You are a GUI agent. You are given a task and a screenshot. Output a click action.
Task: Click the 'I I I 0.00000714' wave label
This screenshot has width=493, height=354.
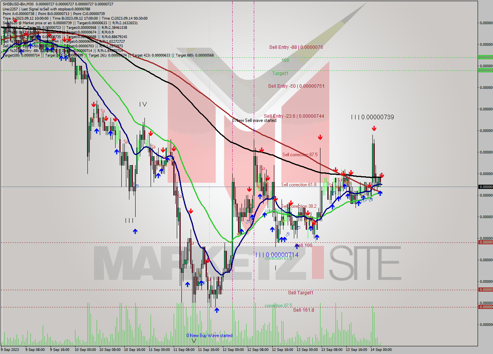(x=277, y=255)
